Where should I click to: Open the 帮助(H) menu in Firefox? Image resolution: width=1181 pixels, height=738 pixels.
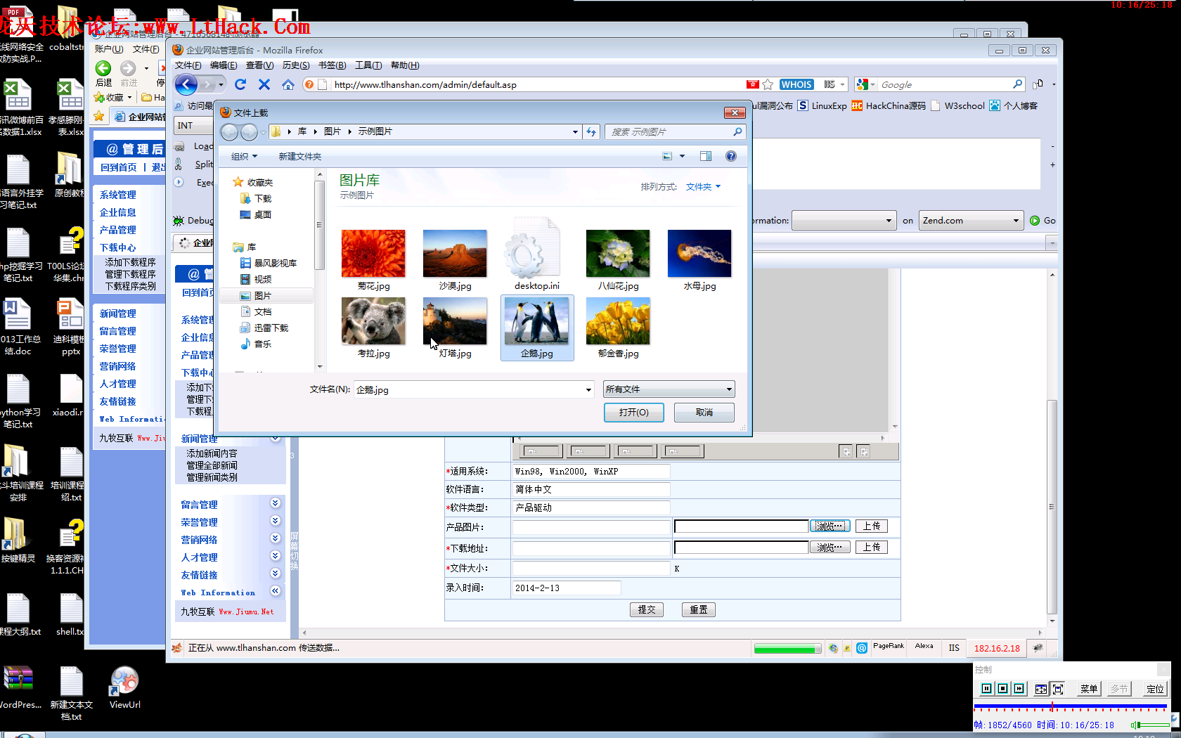[405, 65]
